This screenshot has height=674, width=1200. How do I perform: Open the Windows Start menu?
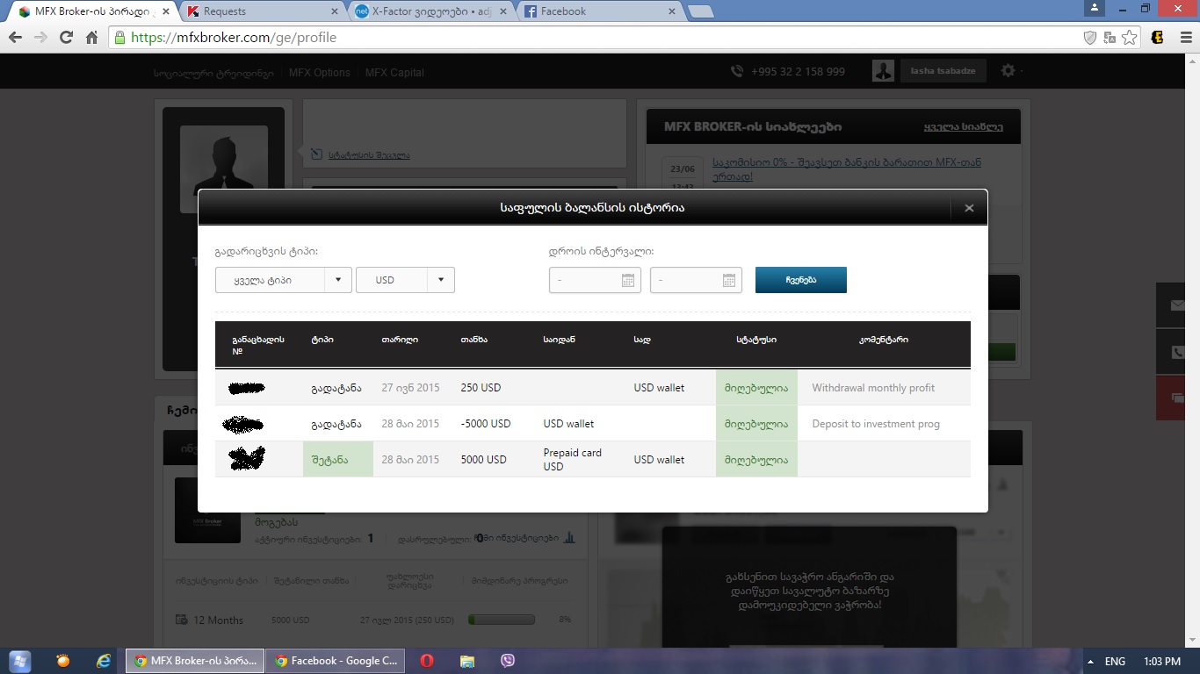click(18, 661)
